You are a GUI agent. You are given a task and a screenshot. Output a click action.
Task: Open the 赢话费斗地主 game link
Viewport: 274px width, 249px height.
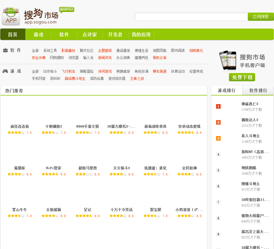[x=75, y=78]
